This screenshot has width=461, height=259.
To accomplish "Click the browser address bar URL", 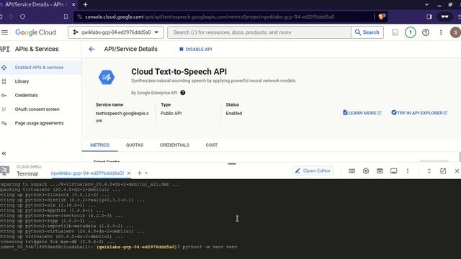I will [210, 17].
